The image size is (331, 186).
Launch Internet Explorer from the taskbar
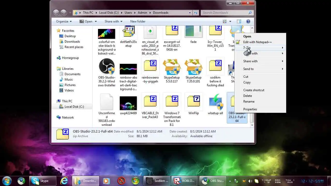point(64,181)
